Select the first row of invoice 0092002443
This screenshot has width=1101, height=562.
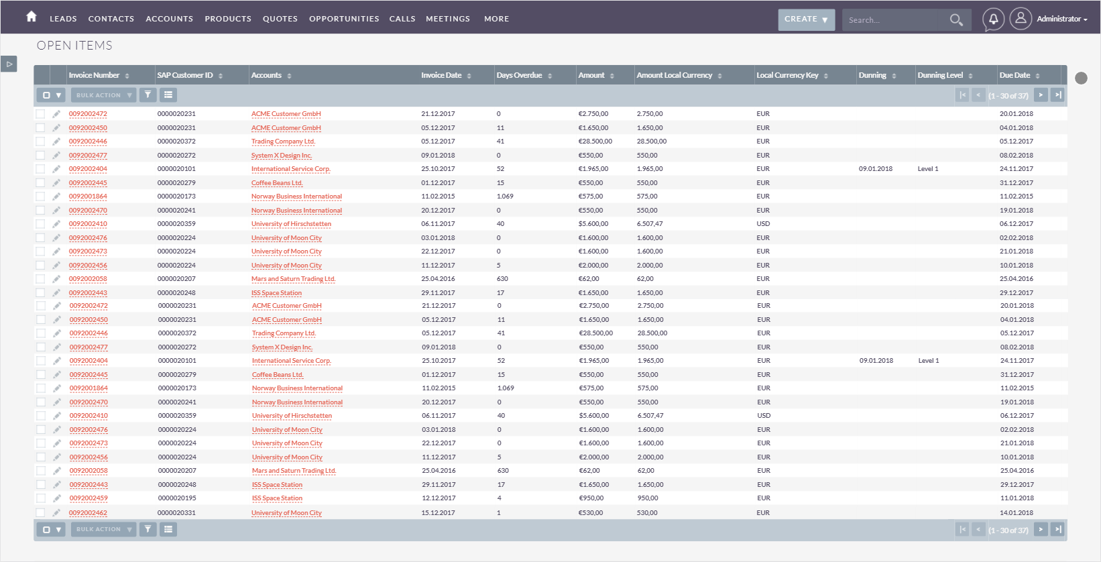click(40, 293)
